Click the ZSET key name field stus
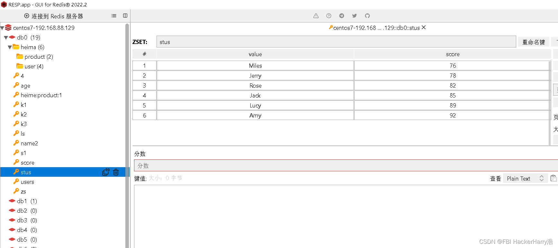Screen dimensions: 558x248 tap(336, 42)
